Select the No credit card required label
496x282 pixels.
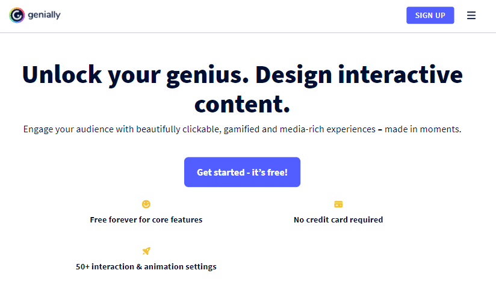click(x=338, y=219)
